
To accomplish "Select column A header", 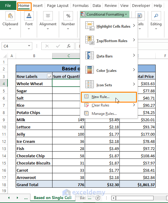I will [12, 56].
